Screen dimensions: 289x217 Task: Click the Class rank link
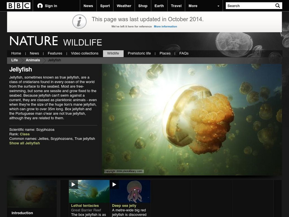click(25, 134)
